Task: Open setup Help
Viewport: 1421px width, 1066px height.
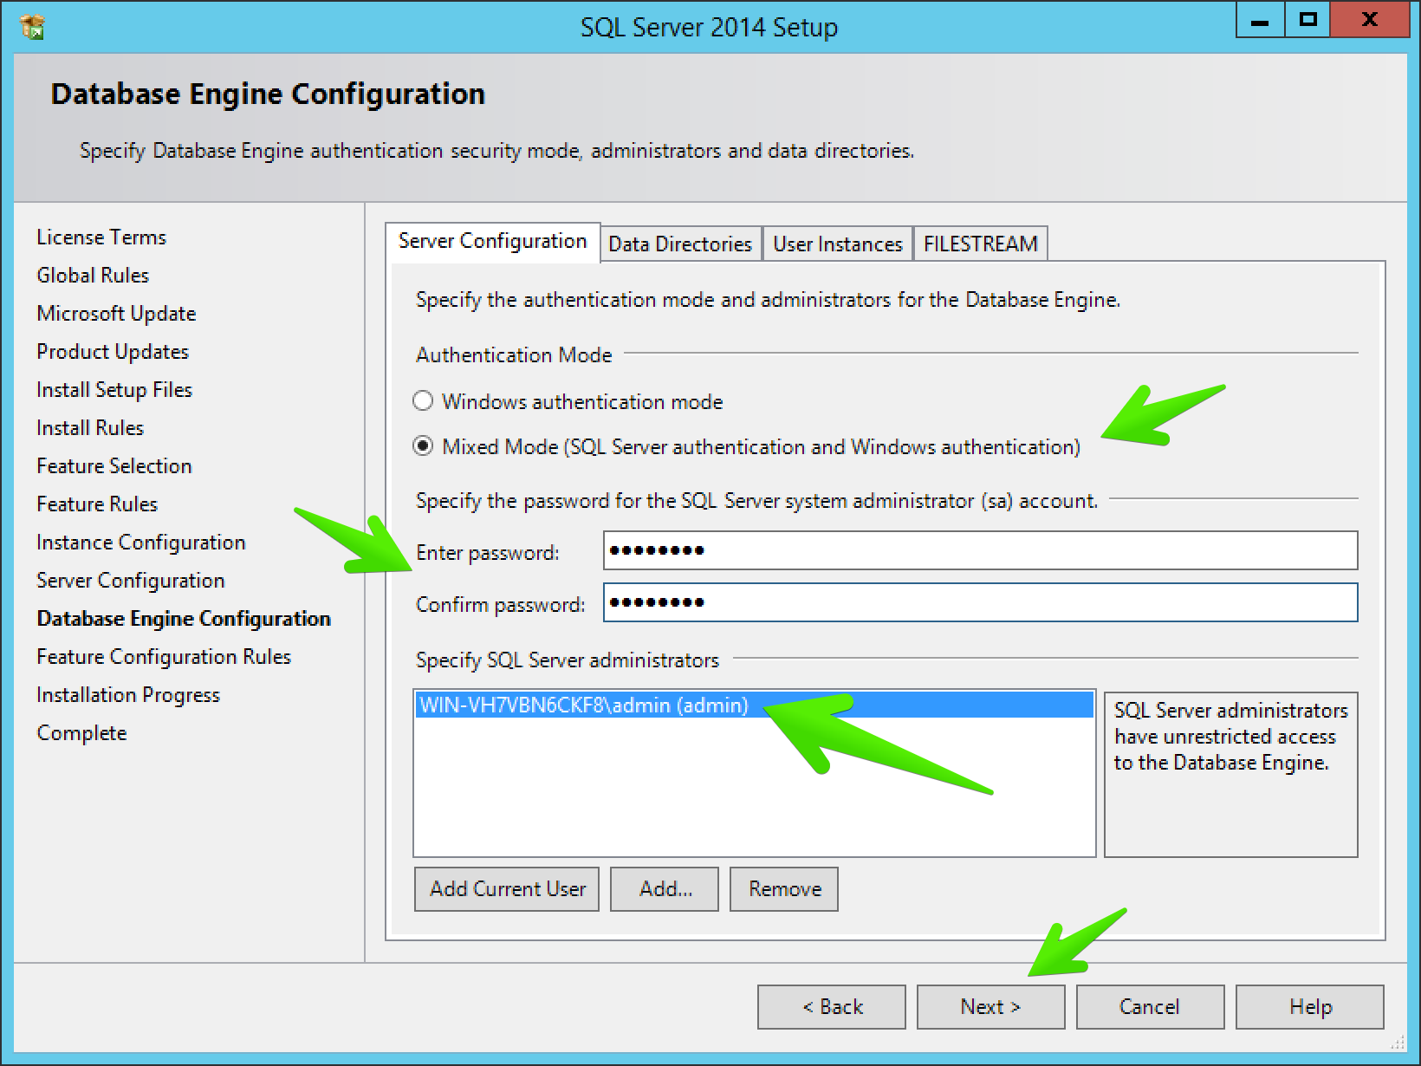Action: click(x=1310, y=1007)
